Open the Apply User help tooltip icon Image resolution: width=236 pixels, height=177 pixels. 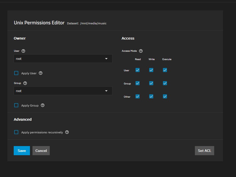pyautogui.click(x=41, y=73)
